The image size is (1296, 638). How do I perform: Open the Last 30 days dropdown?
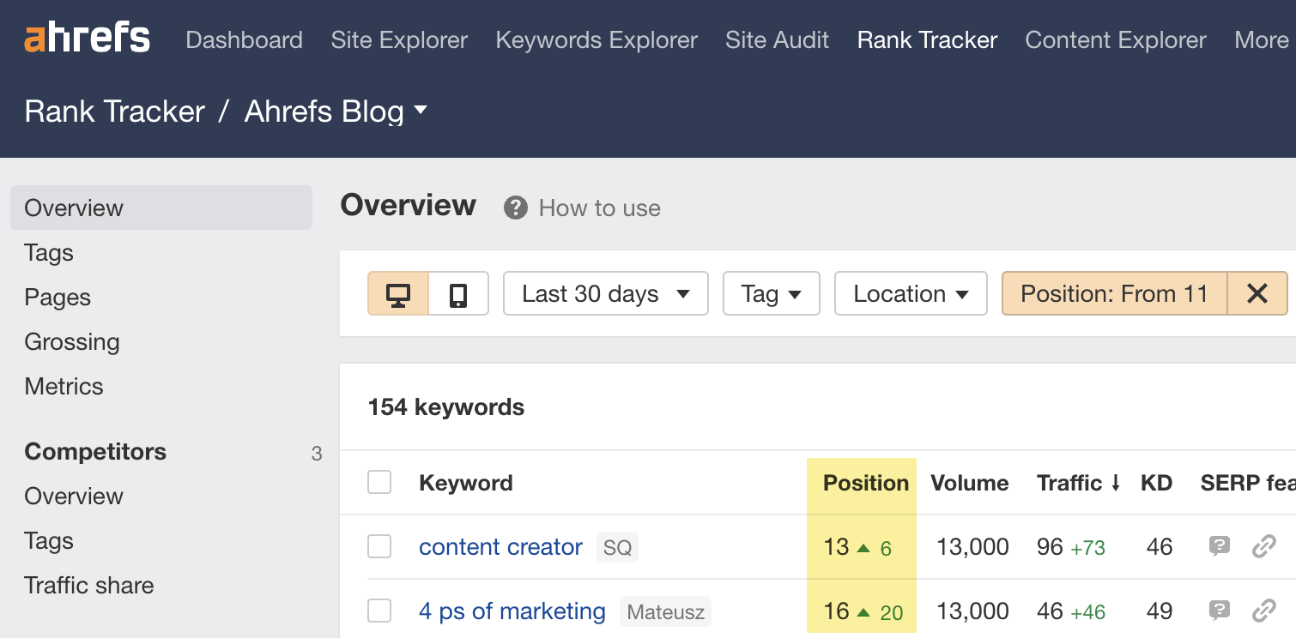(x=605, y=294)
